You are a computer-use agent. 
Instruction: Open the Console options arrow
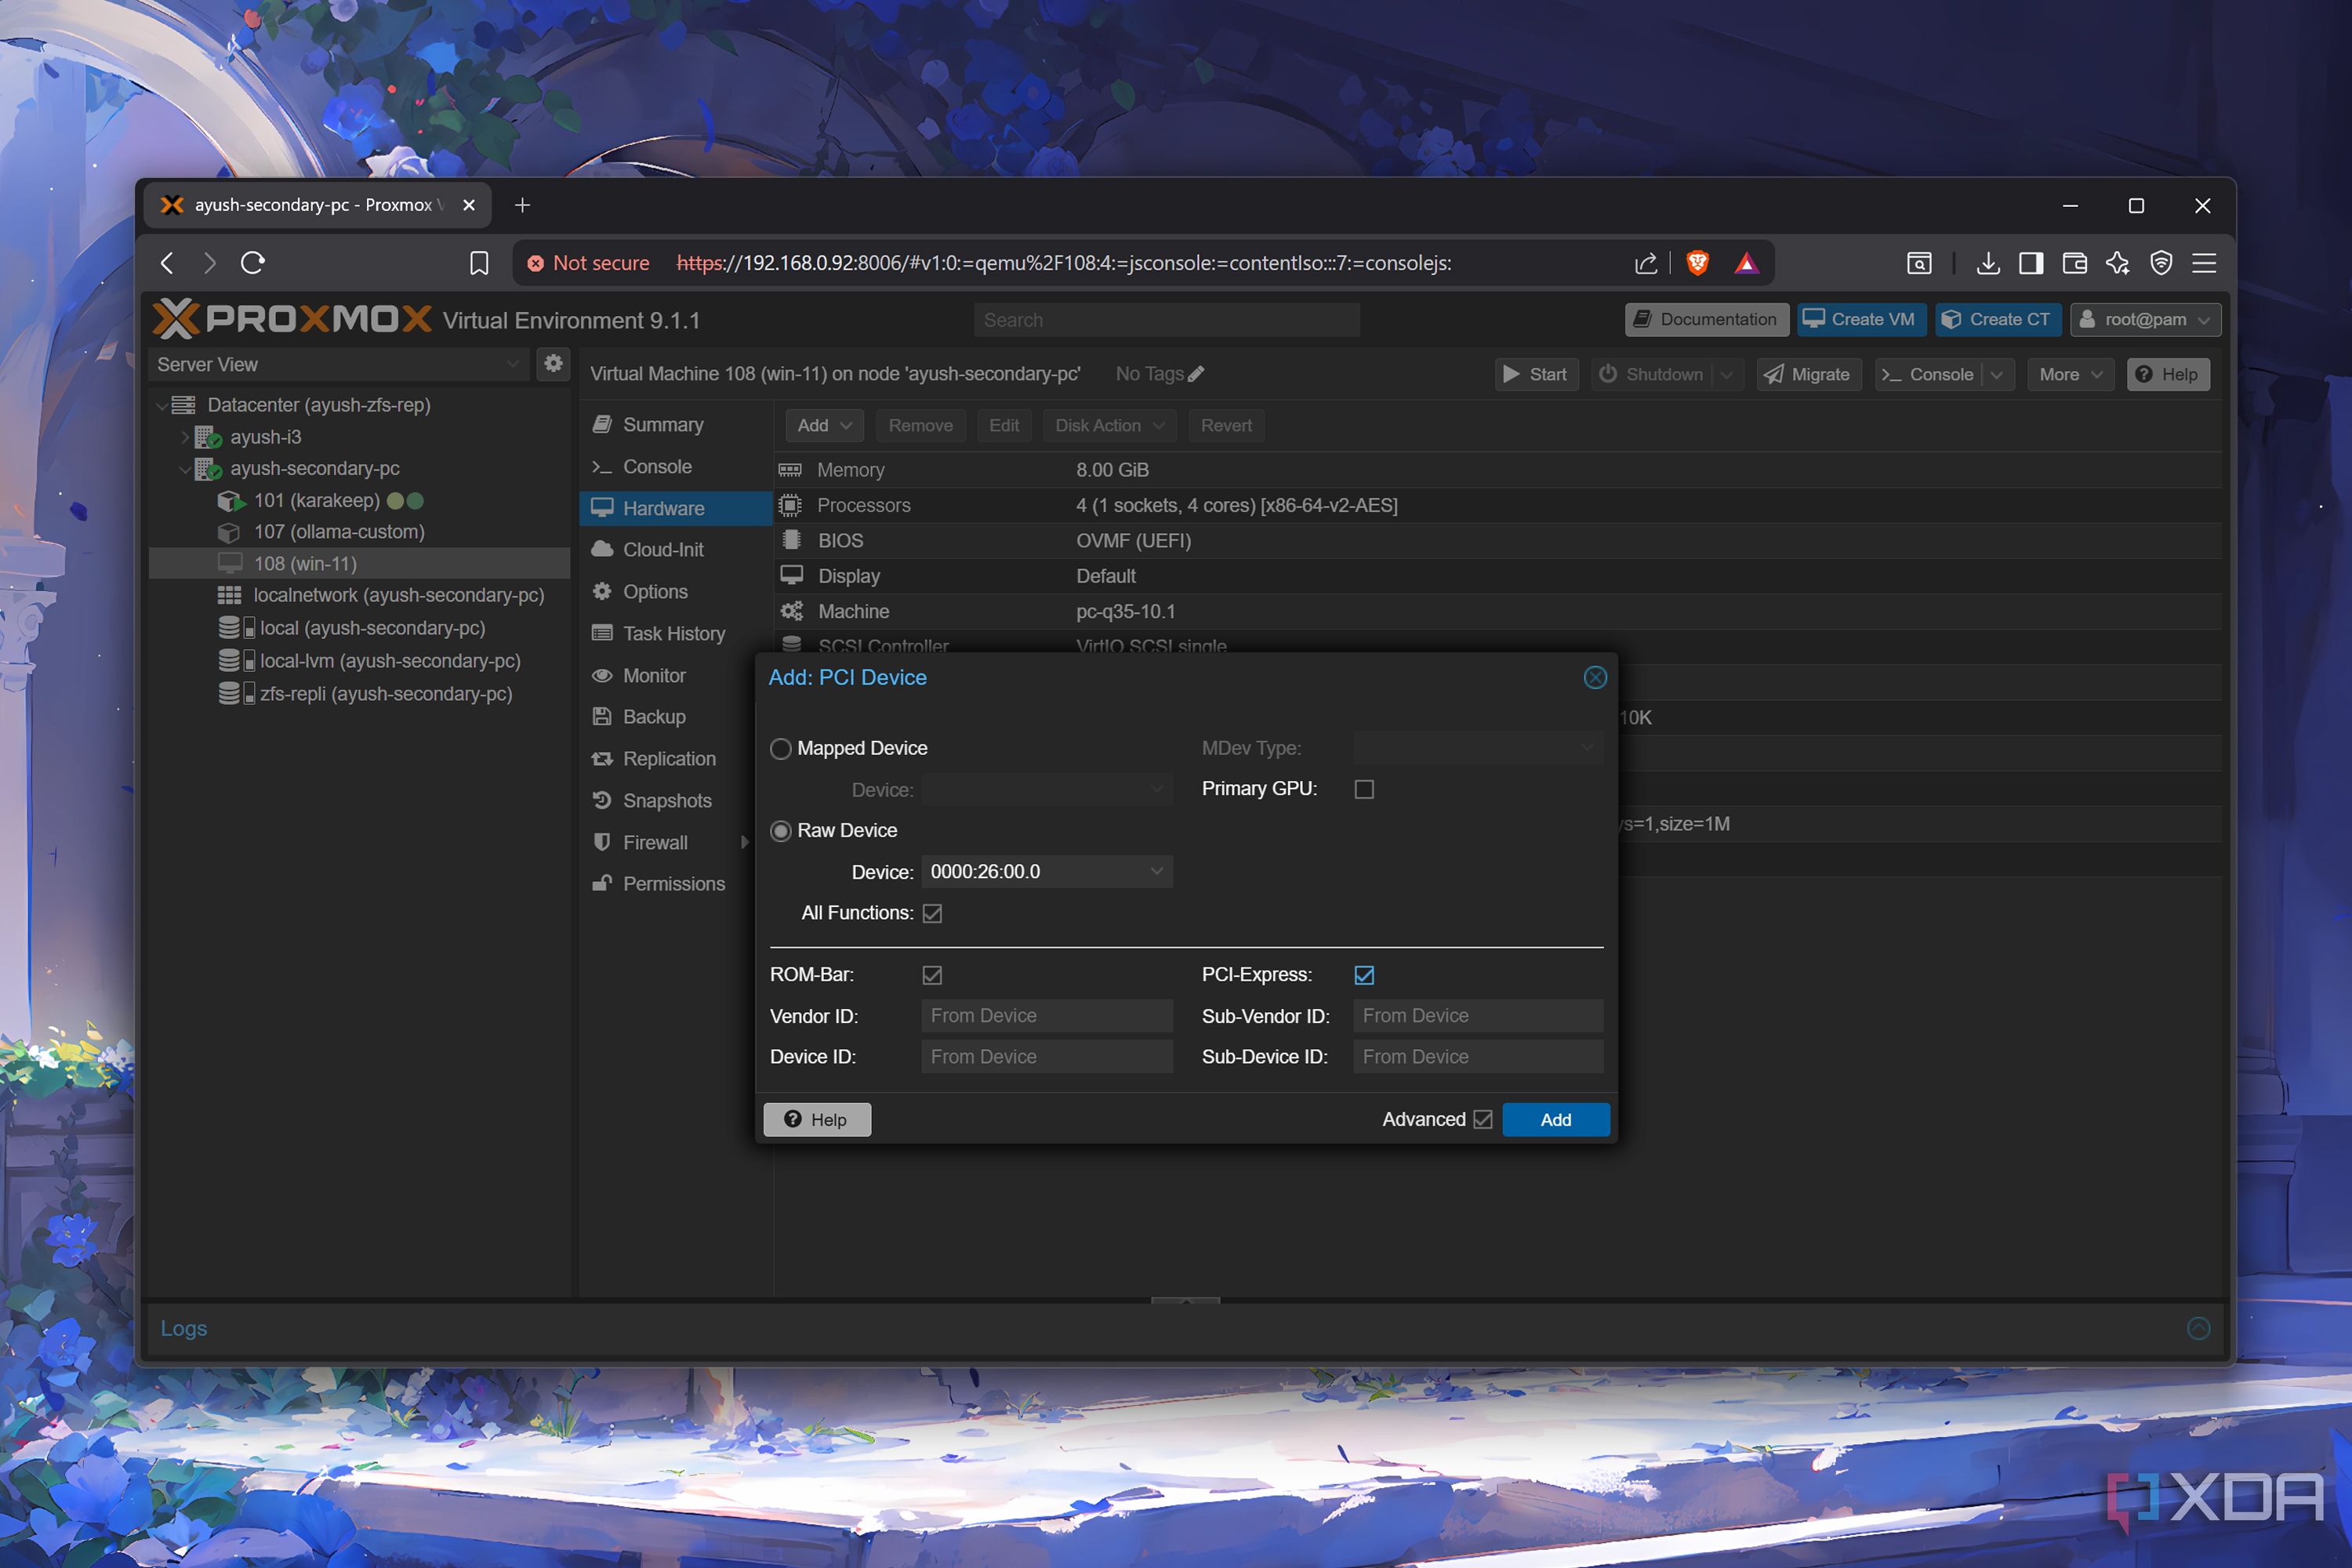pos(1997,375)
